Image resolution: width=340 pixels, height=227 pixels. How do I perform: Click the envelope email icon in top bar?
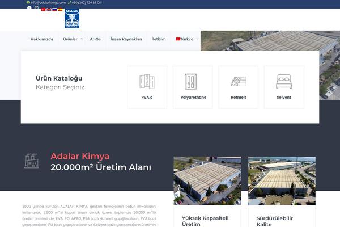pyautogui.click(x=28, y=3)
